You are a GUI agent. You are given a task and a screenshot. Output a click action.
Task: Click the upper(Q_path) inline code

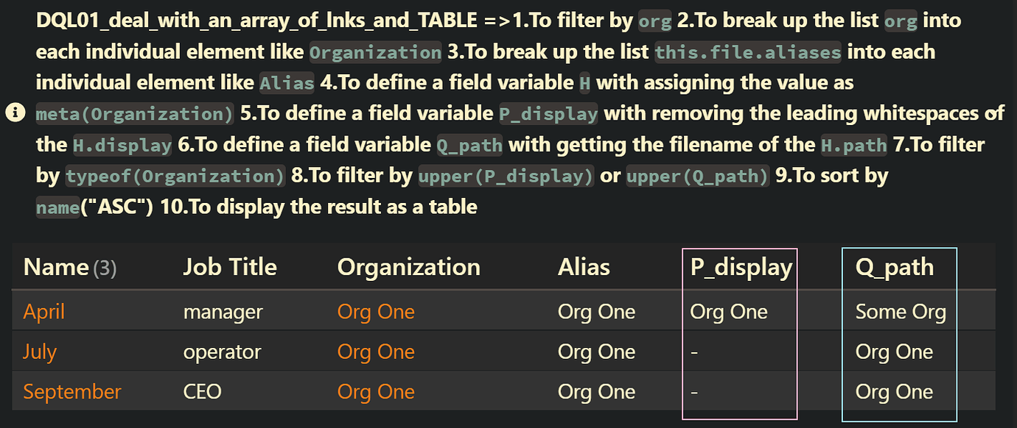click(x=698, y=176)
